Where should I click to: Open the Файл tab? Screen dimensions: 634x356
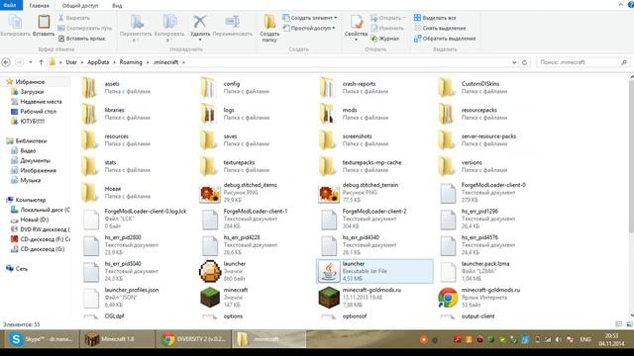pos(10,5)
